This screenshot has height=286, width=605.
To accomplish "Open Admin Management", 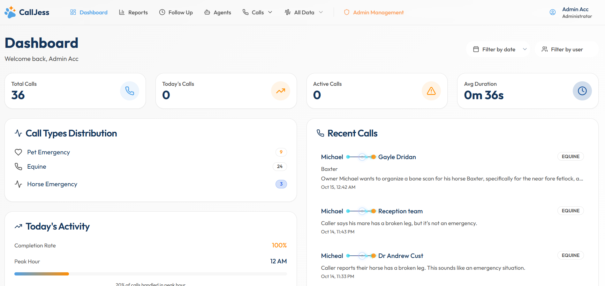I will click(374, 12).
